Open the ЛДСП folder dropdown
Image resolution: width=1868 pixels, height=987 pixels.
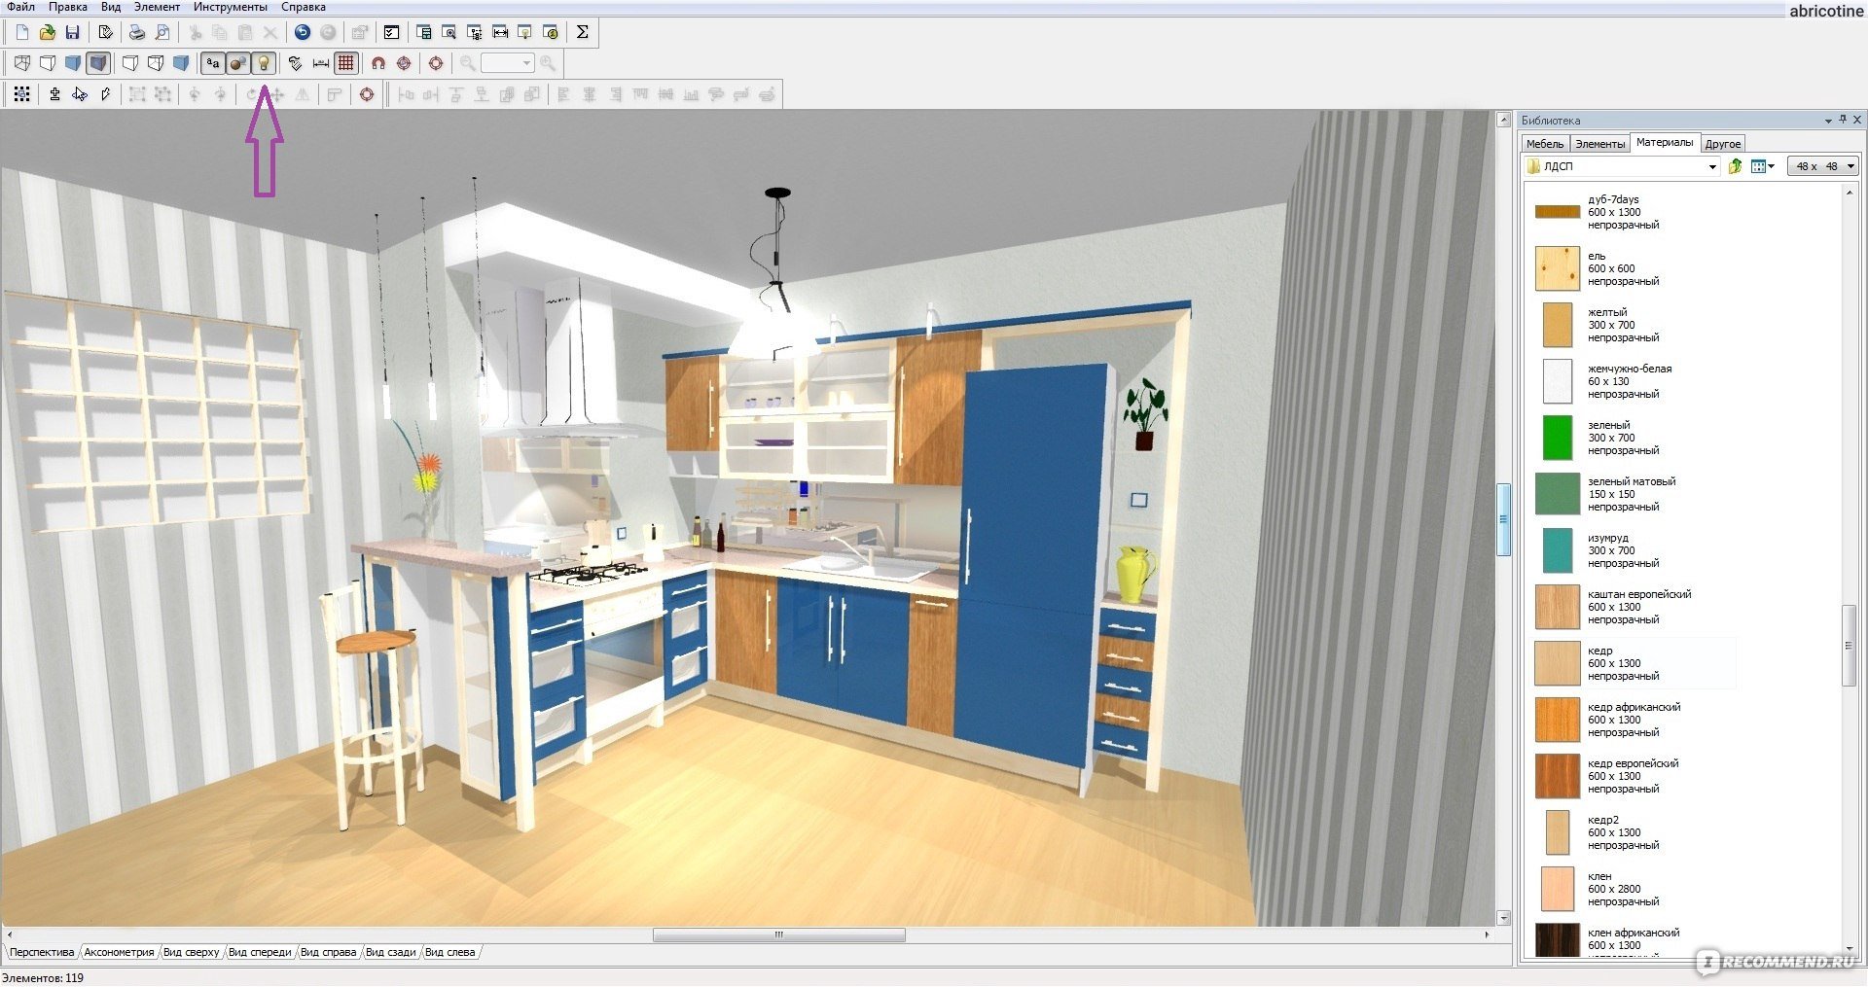tap(1712, 167)
